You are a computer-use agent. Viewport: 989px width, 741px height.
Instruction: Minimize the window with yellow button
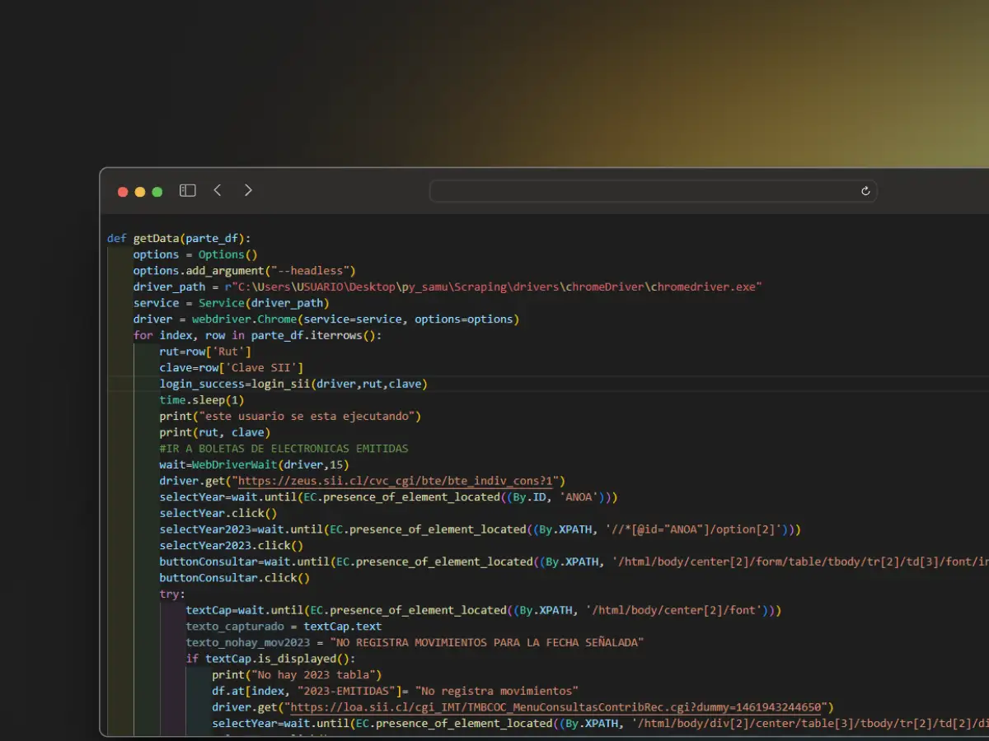tap(140, 192)
